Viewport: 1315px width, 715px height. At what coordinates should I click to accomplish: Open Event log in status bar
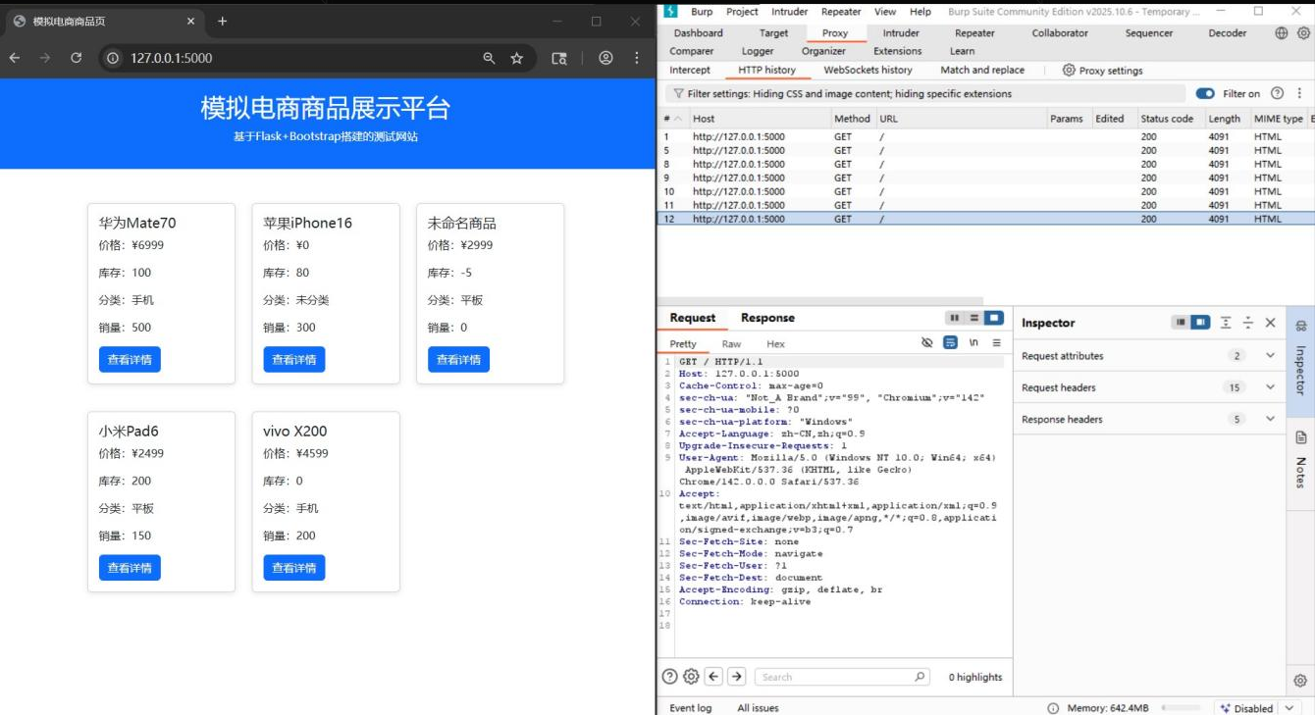[691, 708]
